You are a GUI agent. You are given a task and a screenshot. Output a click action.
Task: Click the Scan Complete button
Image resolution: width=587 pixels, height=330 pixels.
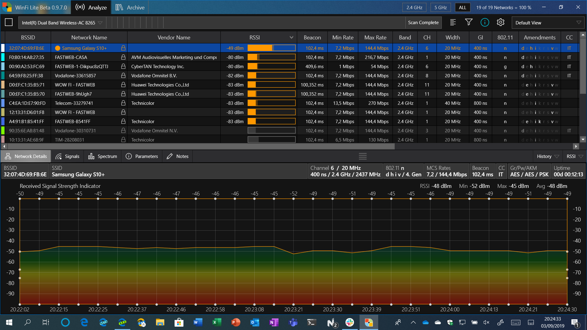pyautogui.click(x=423, y=23)
